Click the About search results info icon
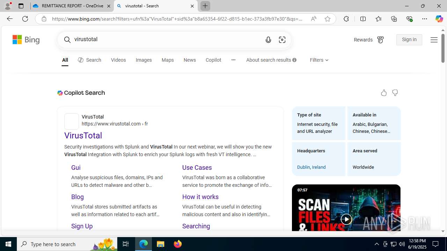Screen dimensions: 447x251 tap(294, 60)
